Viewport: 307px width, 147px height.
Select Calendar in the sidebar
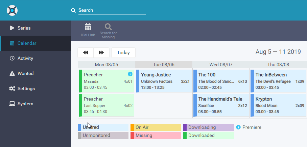click(27, 43)
